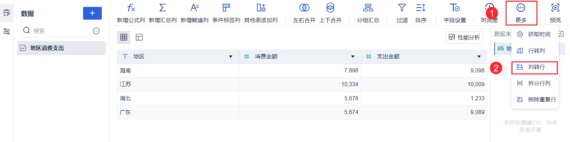Expand the 支出金额 column dropdown arrow
The width and height of the screenshot is (570, 142).
[x=479, y=57]
